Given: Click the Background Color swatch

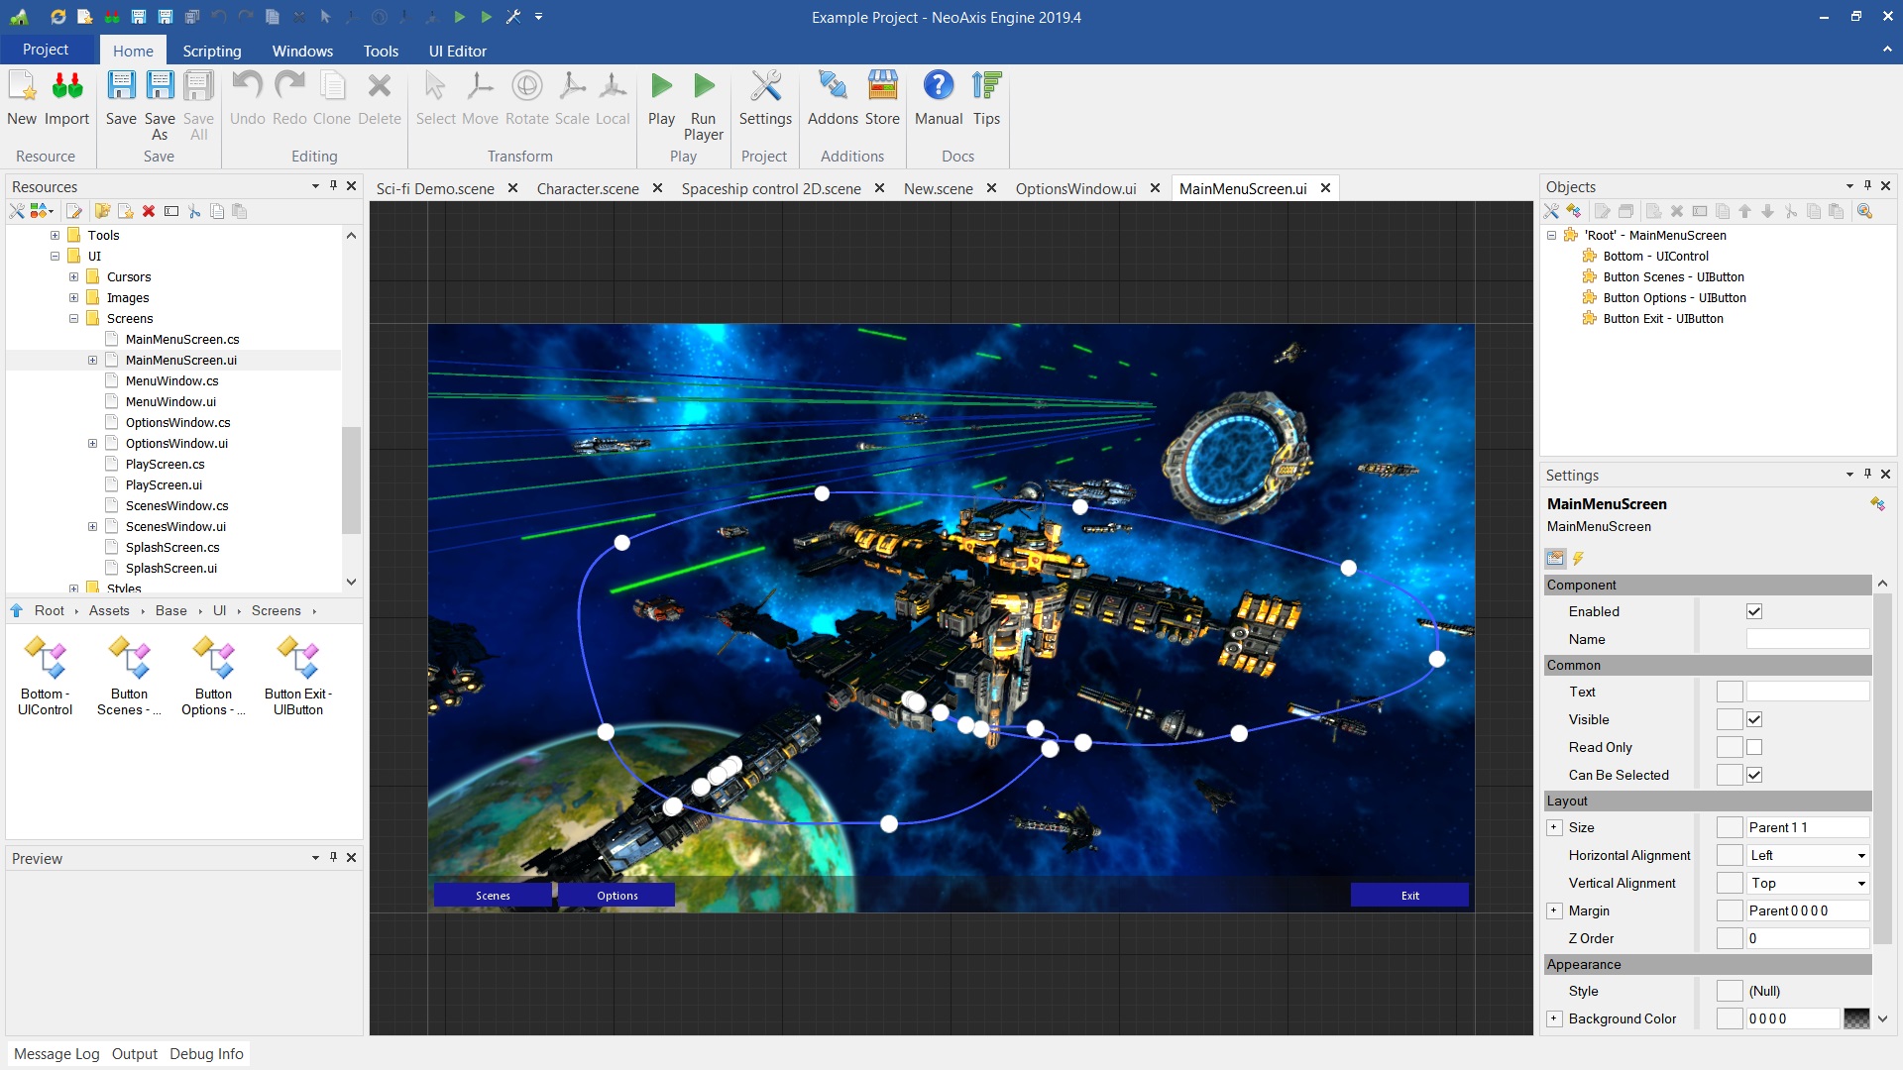Looking at the screenshot, I should point(1855,1018).
